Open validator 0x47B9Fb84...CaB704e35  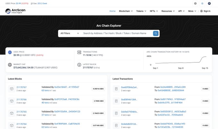[x=67, y=124]
